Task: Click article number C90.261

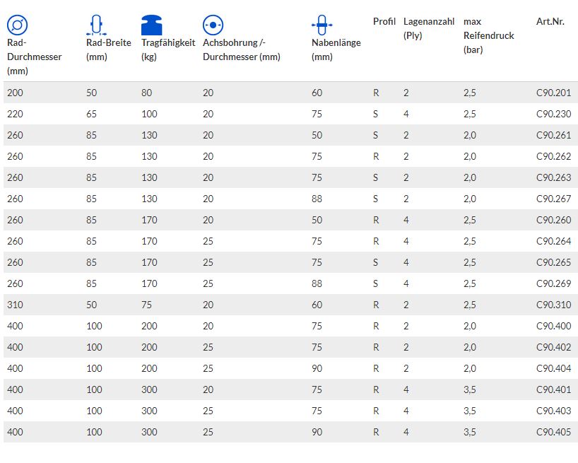Action: (x=553, y=135)
